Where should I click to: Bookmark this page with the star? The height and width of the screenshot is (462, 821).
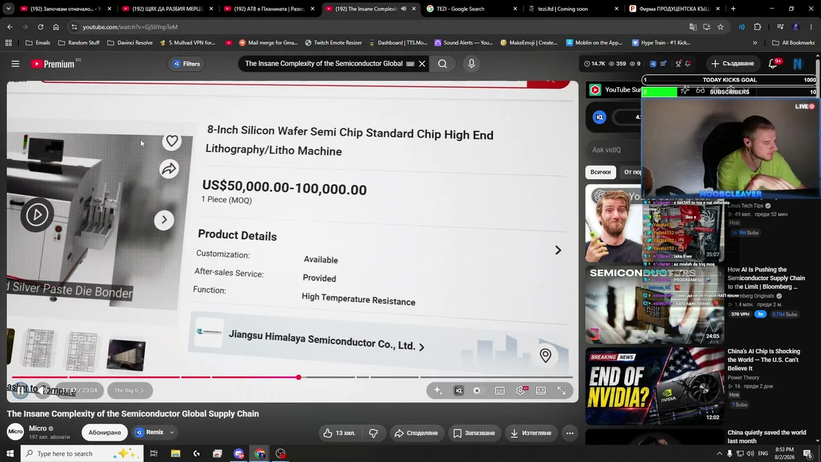720,27
